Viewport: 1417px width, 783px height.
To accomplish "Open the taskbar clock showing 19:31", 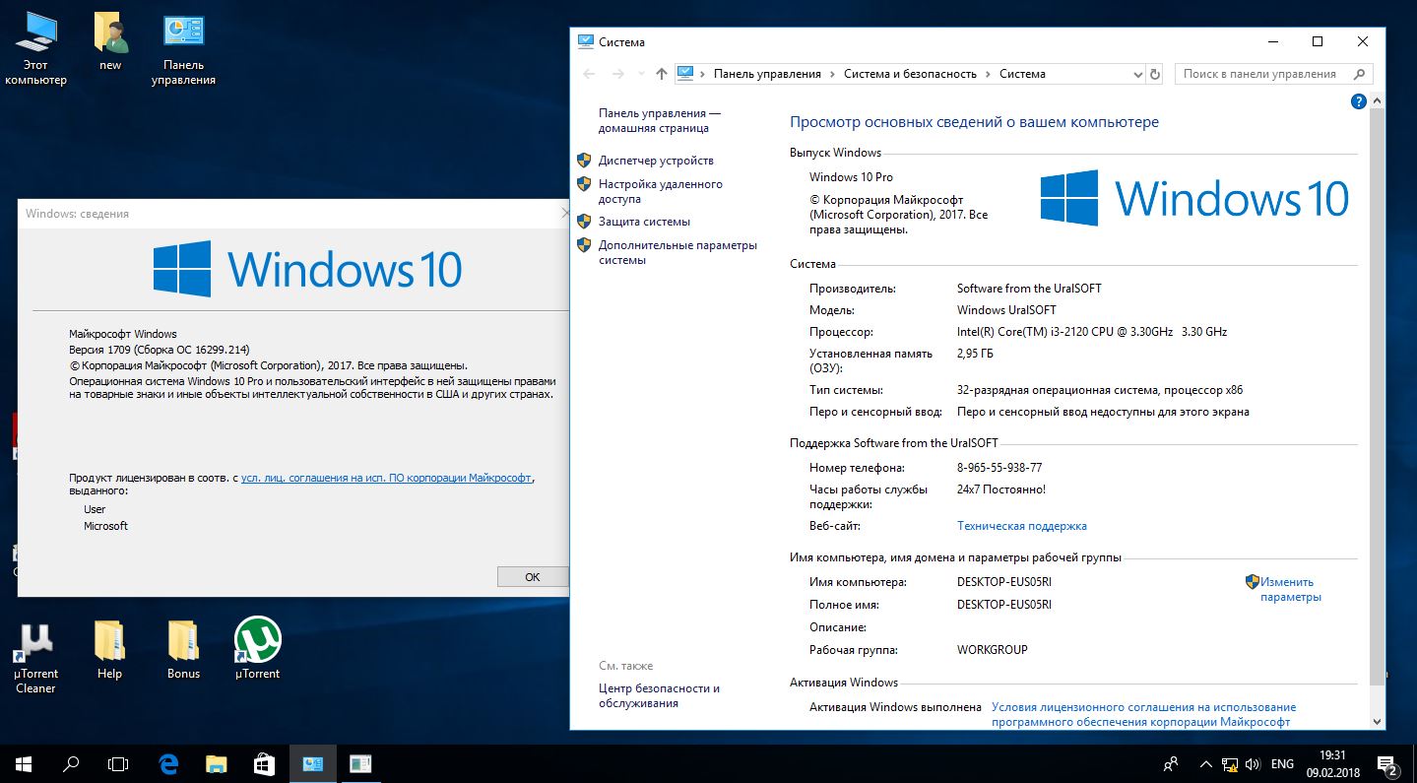I will click(x=1335, y=763).
